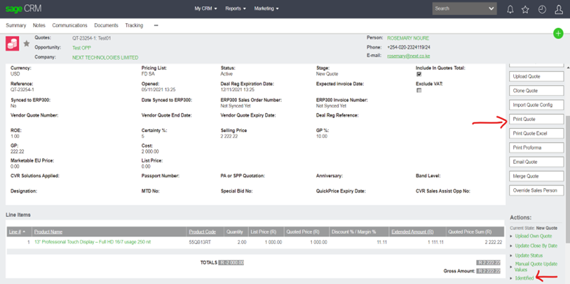Mark quote as favorite with gray star
The width and height of the screenshot is (570, 284).
pos(27,43)
